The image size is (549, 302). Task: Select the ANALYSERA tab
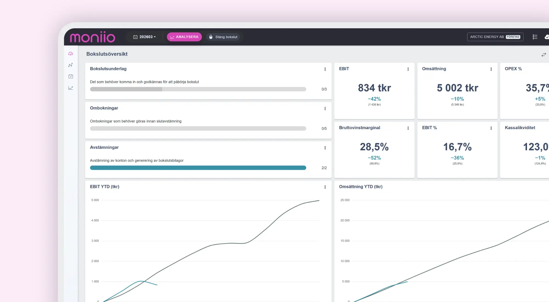coord(184,37)
